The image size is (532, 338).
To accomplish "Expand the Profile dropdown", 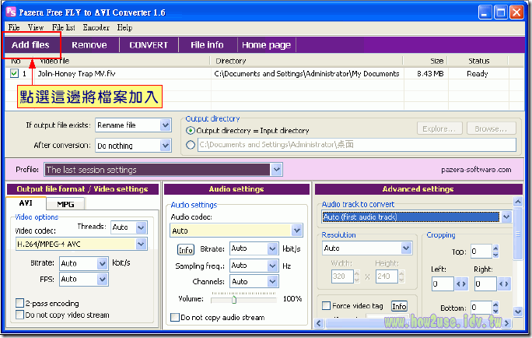I will 276,169.
